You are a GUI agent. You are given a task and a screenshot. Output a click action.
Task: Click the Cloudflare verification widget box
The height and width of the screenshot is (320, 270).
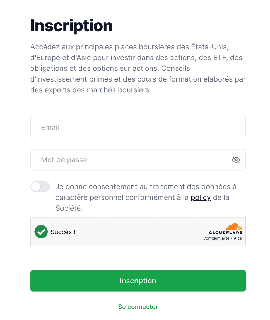click(x=138, y=232)
